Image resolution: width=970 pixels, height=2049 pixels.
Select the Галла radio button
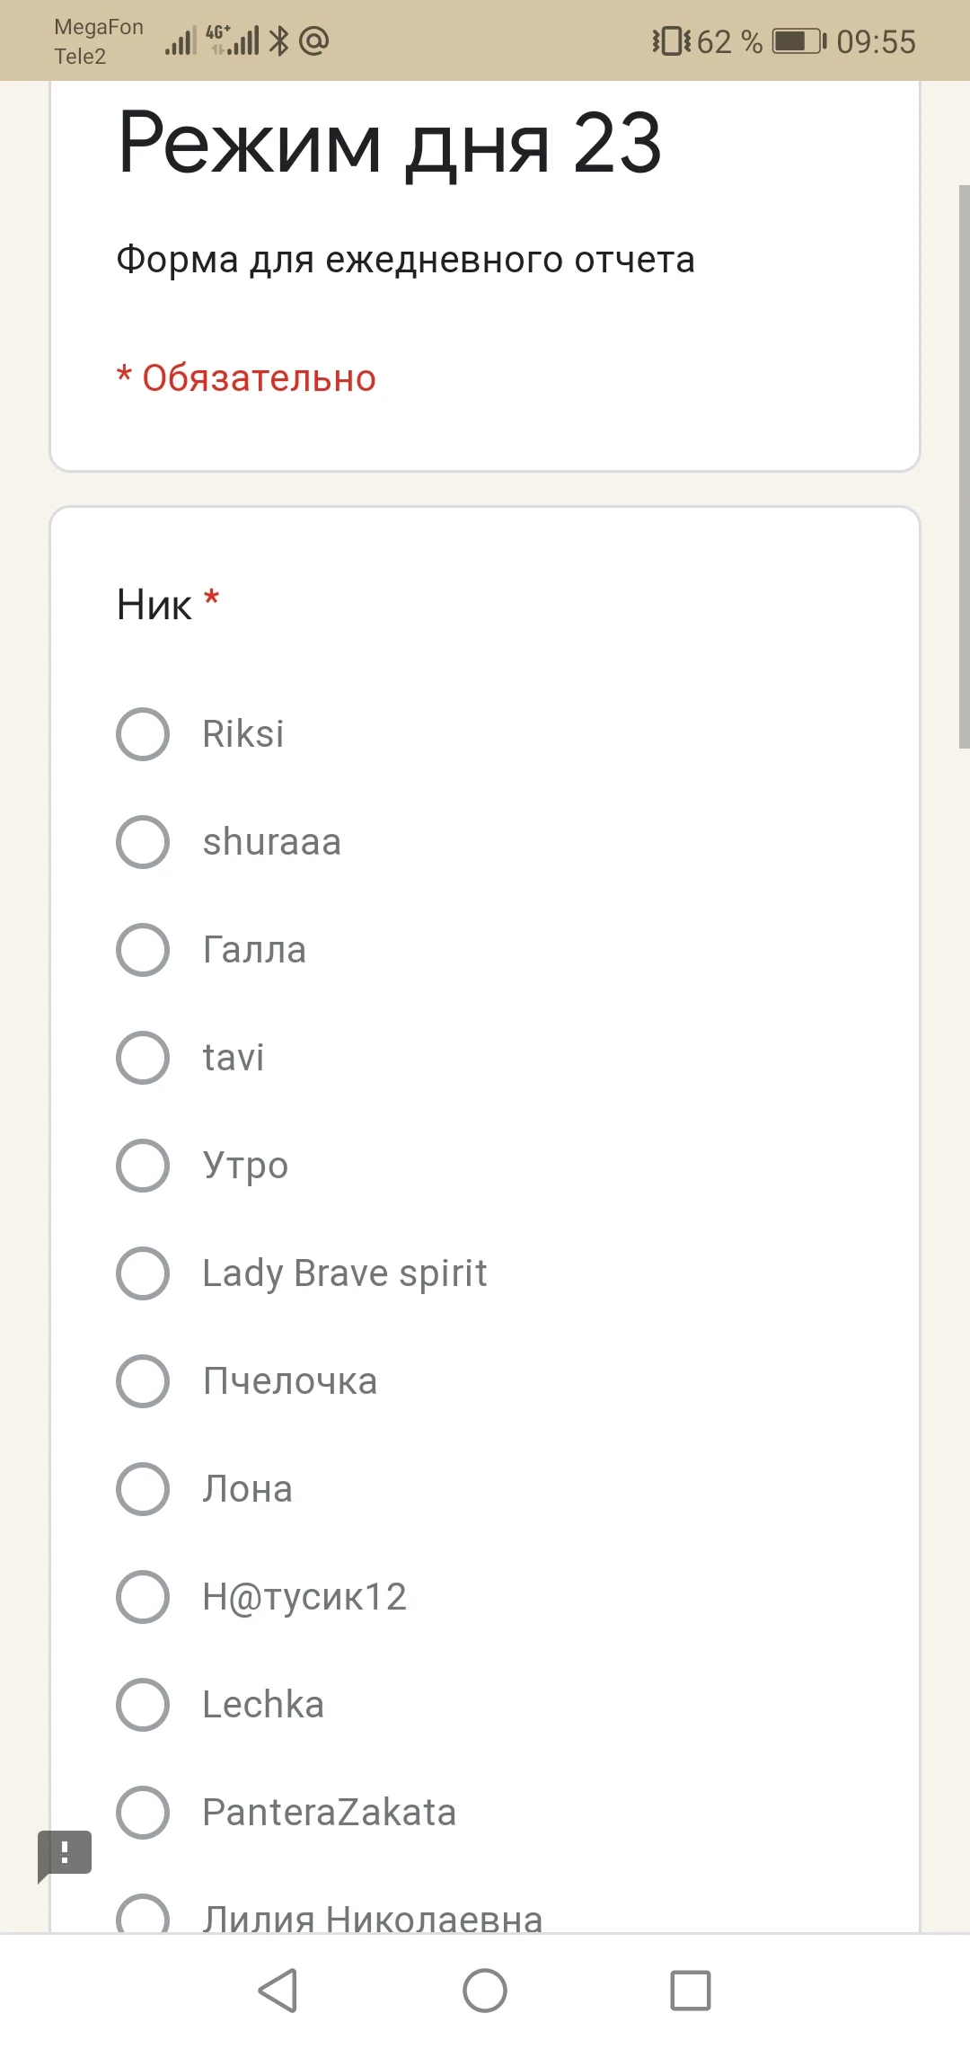click(143, 950)
